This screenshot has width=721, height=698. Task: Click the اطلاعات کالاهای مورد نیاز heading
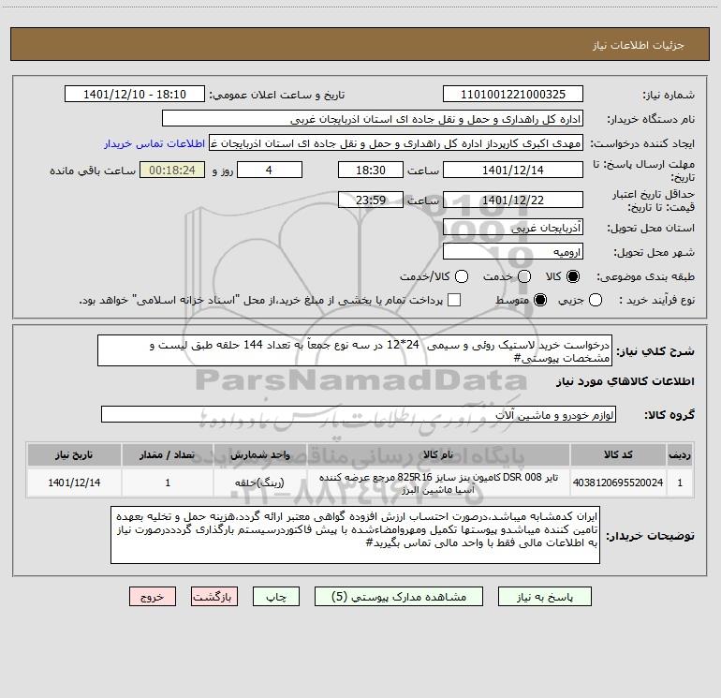[625, 381]
